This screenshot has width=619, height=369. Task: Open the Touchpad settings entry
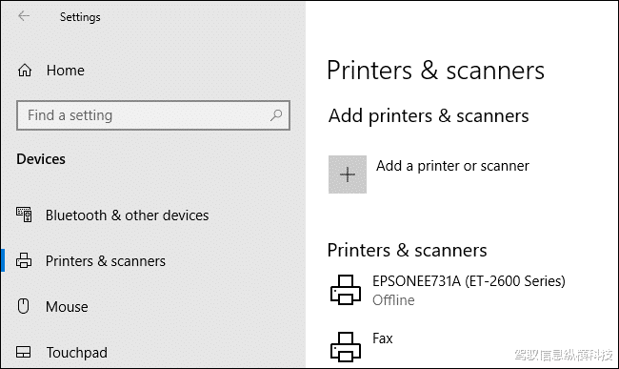[x=76, y=353]
